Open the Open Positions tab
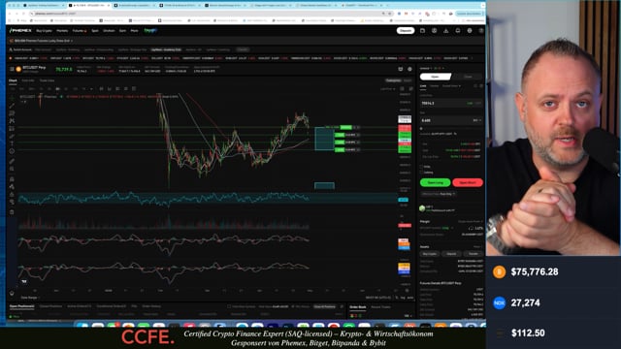The height and width of the screenshot is (349, 621). pyautogui.click(x=21, y=306)
